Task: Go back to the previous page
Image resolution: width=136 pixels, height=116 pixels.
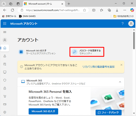Action: [x=5, y=10]
